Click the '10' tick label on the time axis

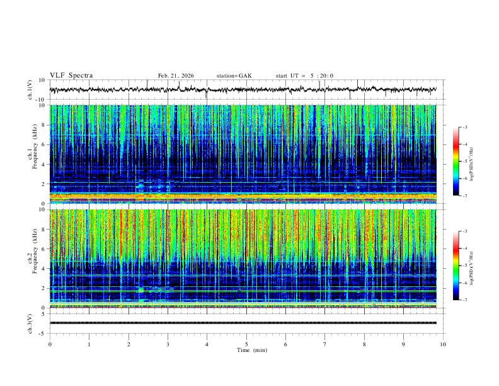pos(443,344)
